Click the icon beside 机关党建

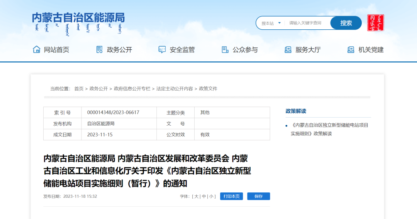coord(351,49)
